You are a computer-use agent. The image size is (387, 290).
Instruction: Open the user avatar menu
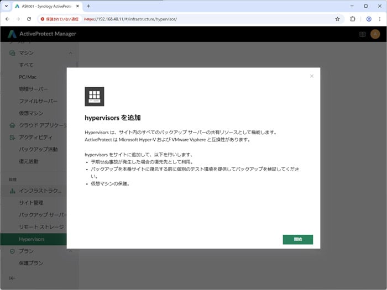pyautogui.click(x=375, y=34)
